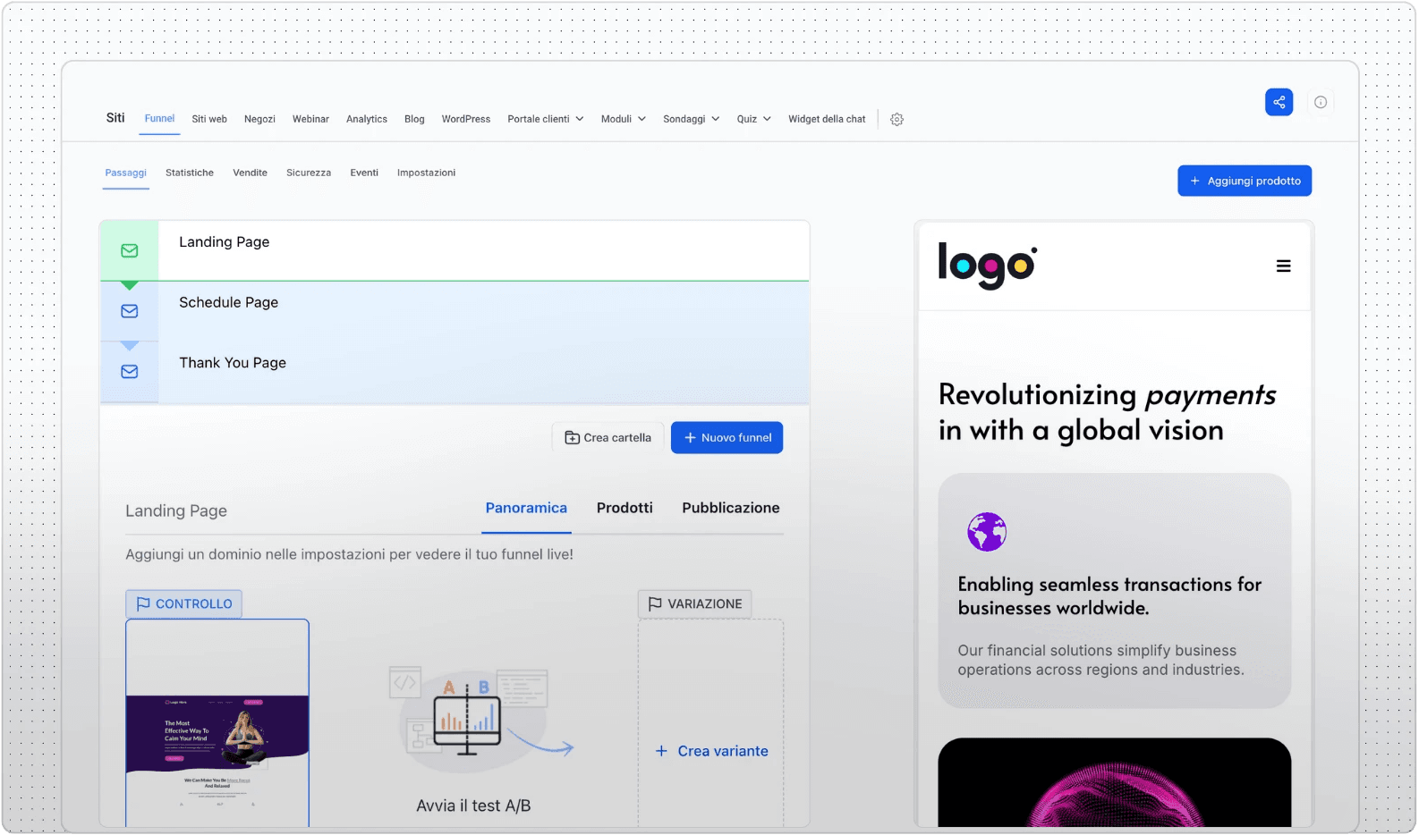1419x835 pixels.
Task: Select the Impostazioni sub-tab
Action: (x=426, y=173)
